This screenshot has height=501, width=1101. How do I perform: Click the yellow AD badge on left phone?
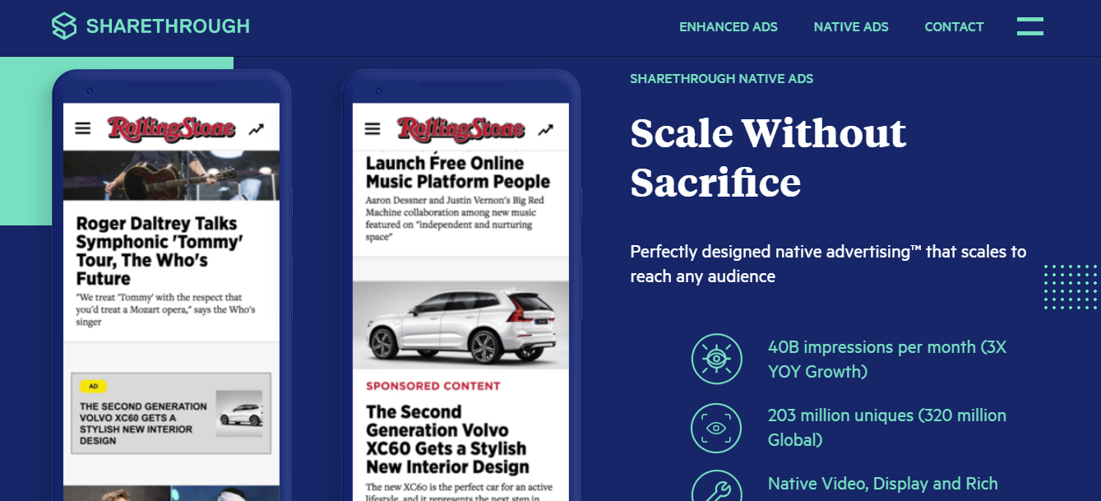coord(93,387)
